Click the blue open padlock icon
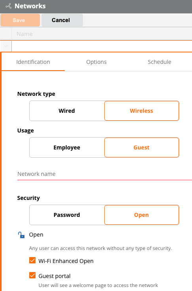Image resolution: width=192 pixels, height=291 pixels. (21, 235)
